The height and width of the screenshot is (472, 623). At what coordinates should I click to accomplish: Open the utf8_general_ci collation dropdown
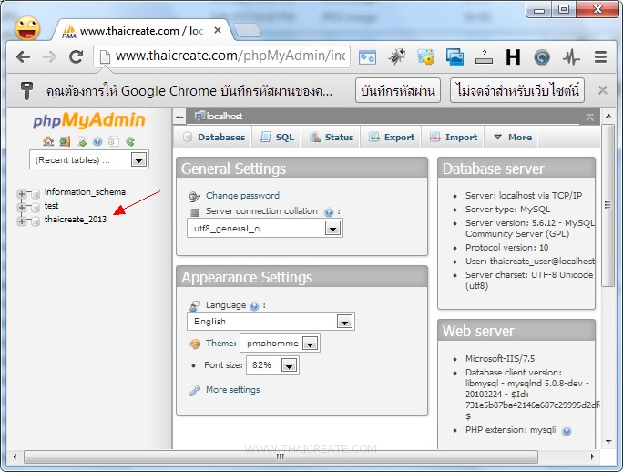(x=265, y=228)
